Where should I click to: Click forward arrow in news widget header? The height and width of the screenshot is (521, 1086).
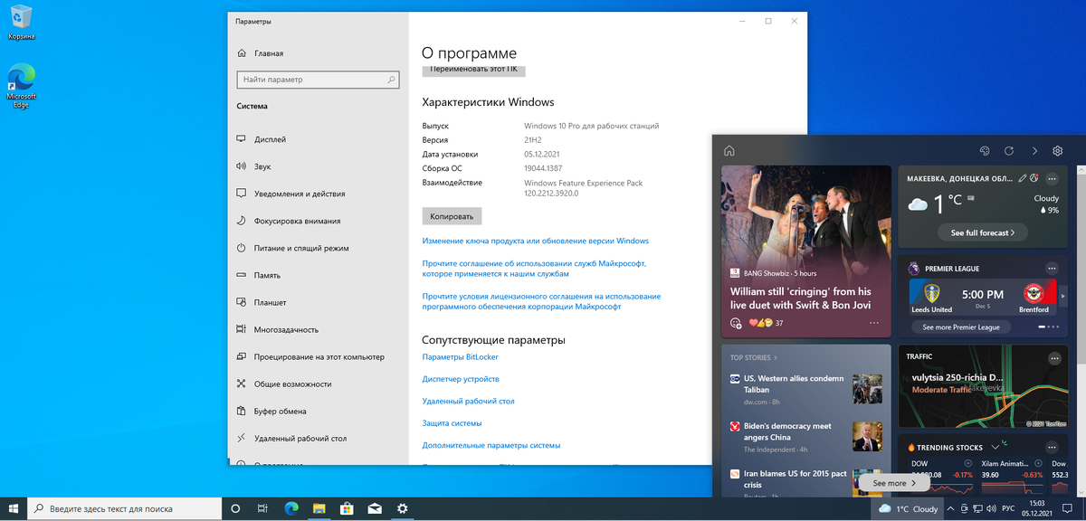pyautogui.click(x=1034, y=151)
